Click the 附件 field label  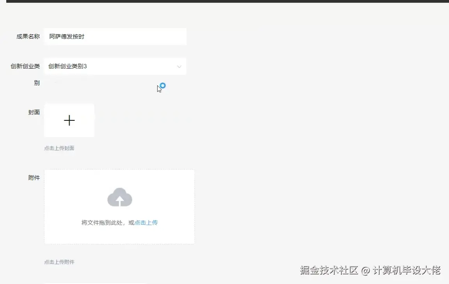(x=34, y=178)
